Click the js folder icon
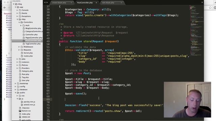Image resolution: width=216 pixels, height=121 pixels. [20, 99]
